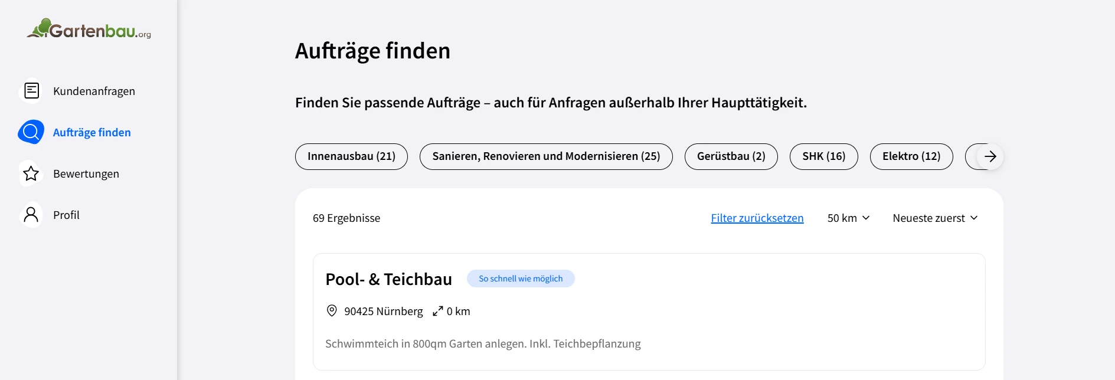Open the 50 km radius dropdown

click(x=849, y=218)
